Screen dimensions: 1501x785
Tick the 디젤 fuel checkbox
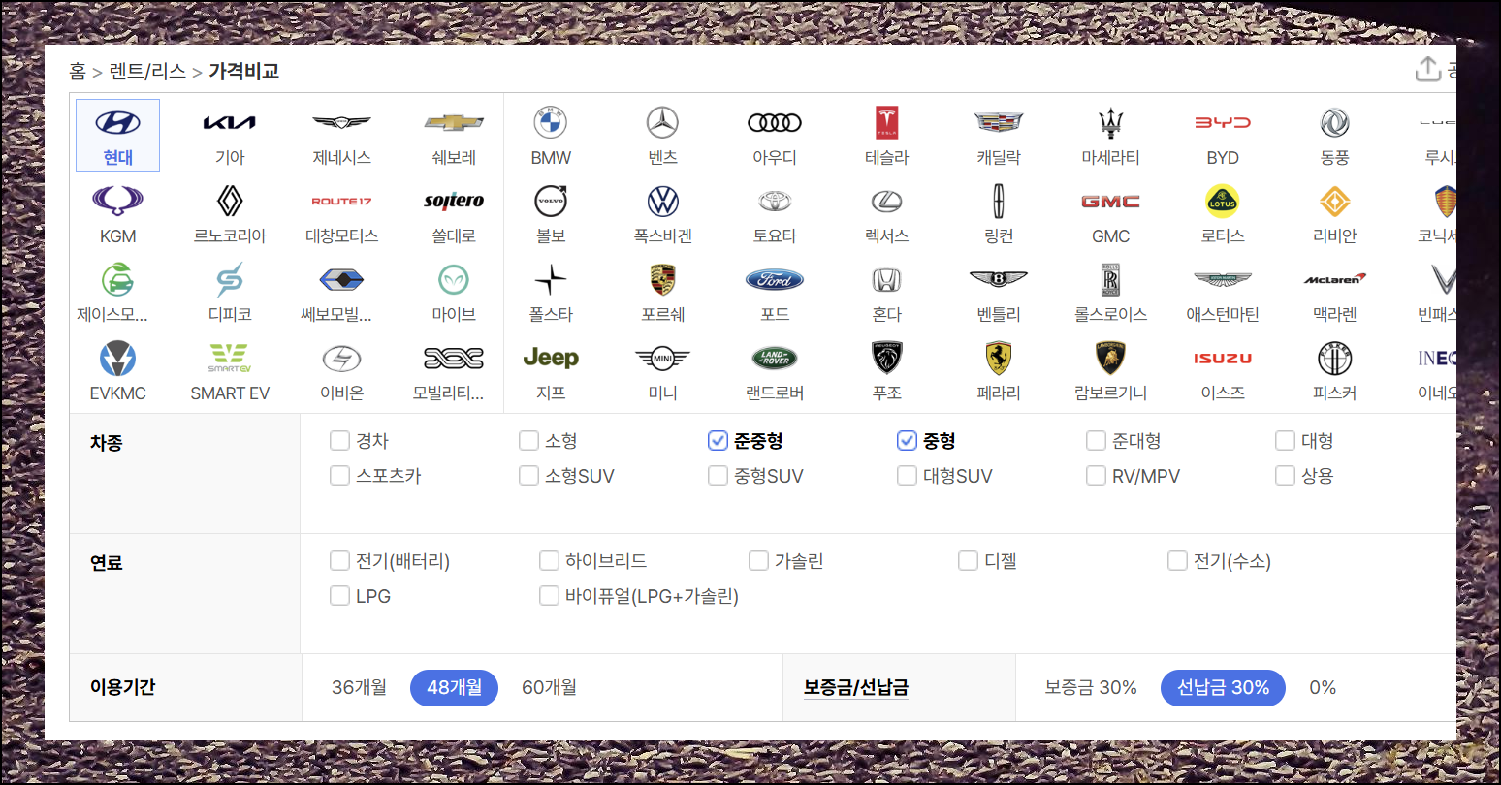click(x=968, y=561)
